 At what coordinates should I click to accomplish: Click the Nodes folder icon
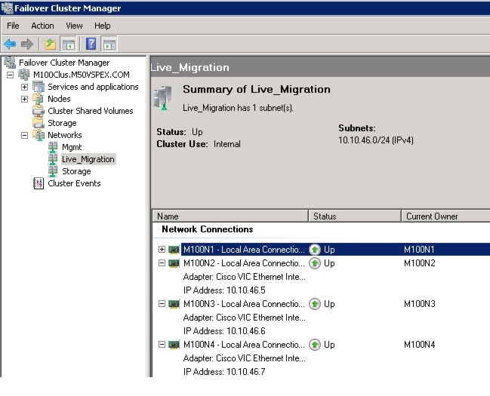[38, 99]
